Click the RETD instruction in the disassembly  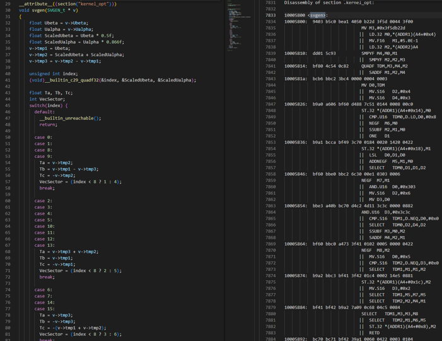pos(375,333)
